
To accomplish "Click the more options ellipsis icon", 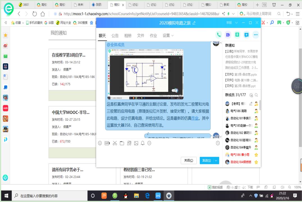I will [255, 35].
